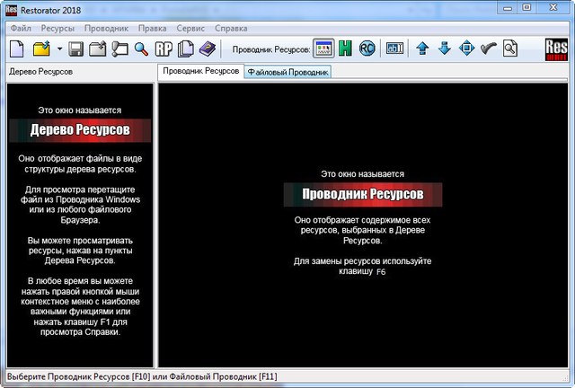Open the Help book icon

coord(208,48)
